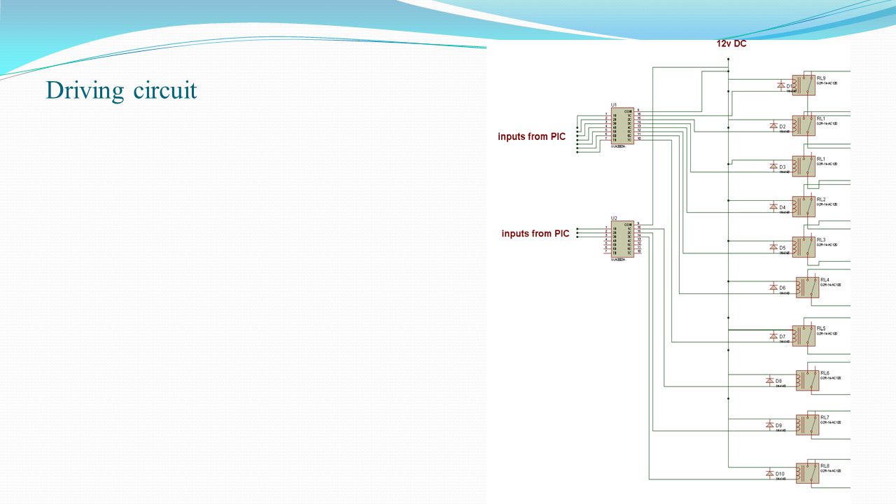Click the 'RL8' relay name text
Viewport: 896px width, 504px height.
[x=825, y=466]
